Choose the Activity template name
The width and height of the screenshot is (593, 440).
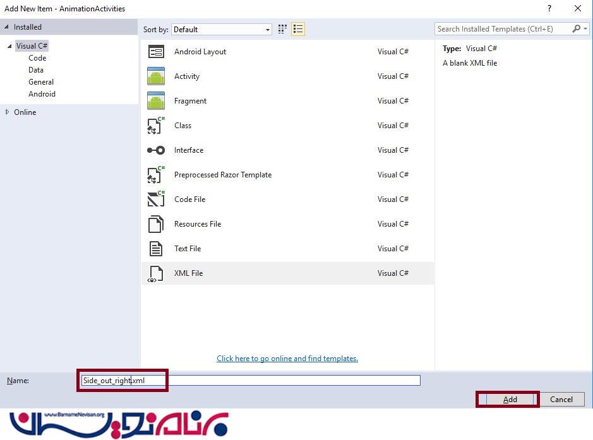tap(187, 76)
